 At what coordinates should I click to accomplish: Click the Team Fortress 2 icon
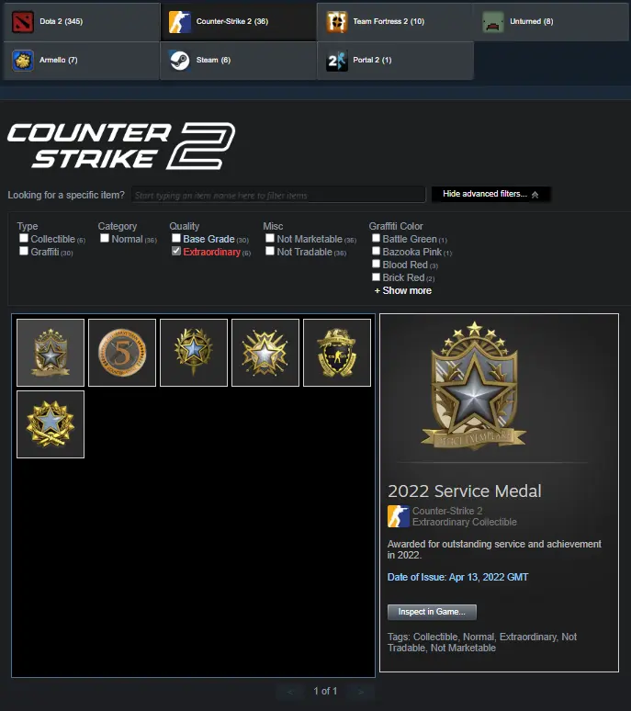tap(336, 21)
